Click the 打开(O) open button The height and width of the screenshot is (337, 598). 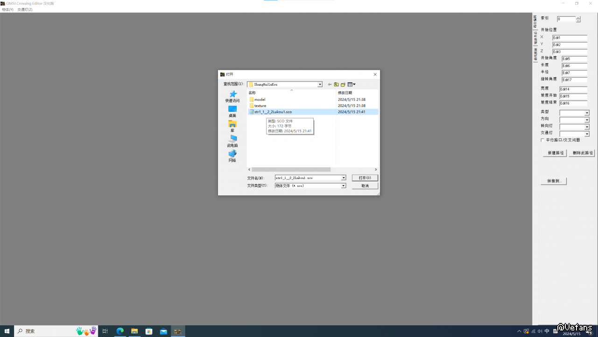coord(365,178)
